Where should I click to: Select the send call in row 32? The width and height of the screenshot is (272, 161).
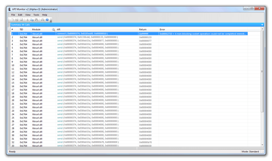[88, 142]
